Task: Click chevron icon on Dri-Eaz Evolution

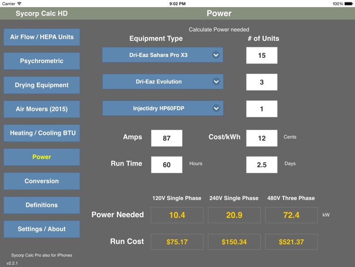Action: point(216,82)
